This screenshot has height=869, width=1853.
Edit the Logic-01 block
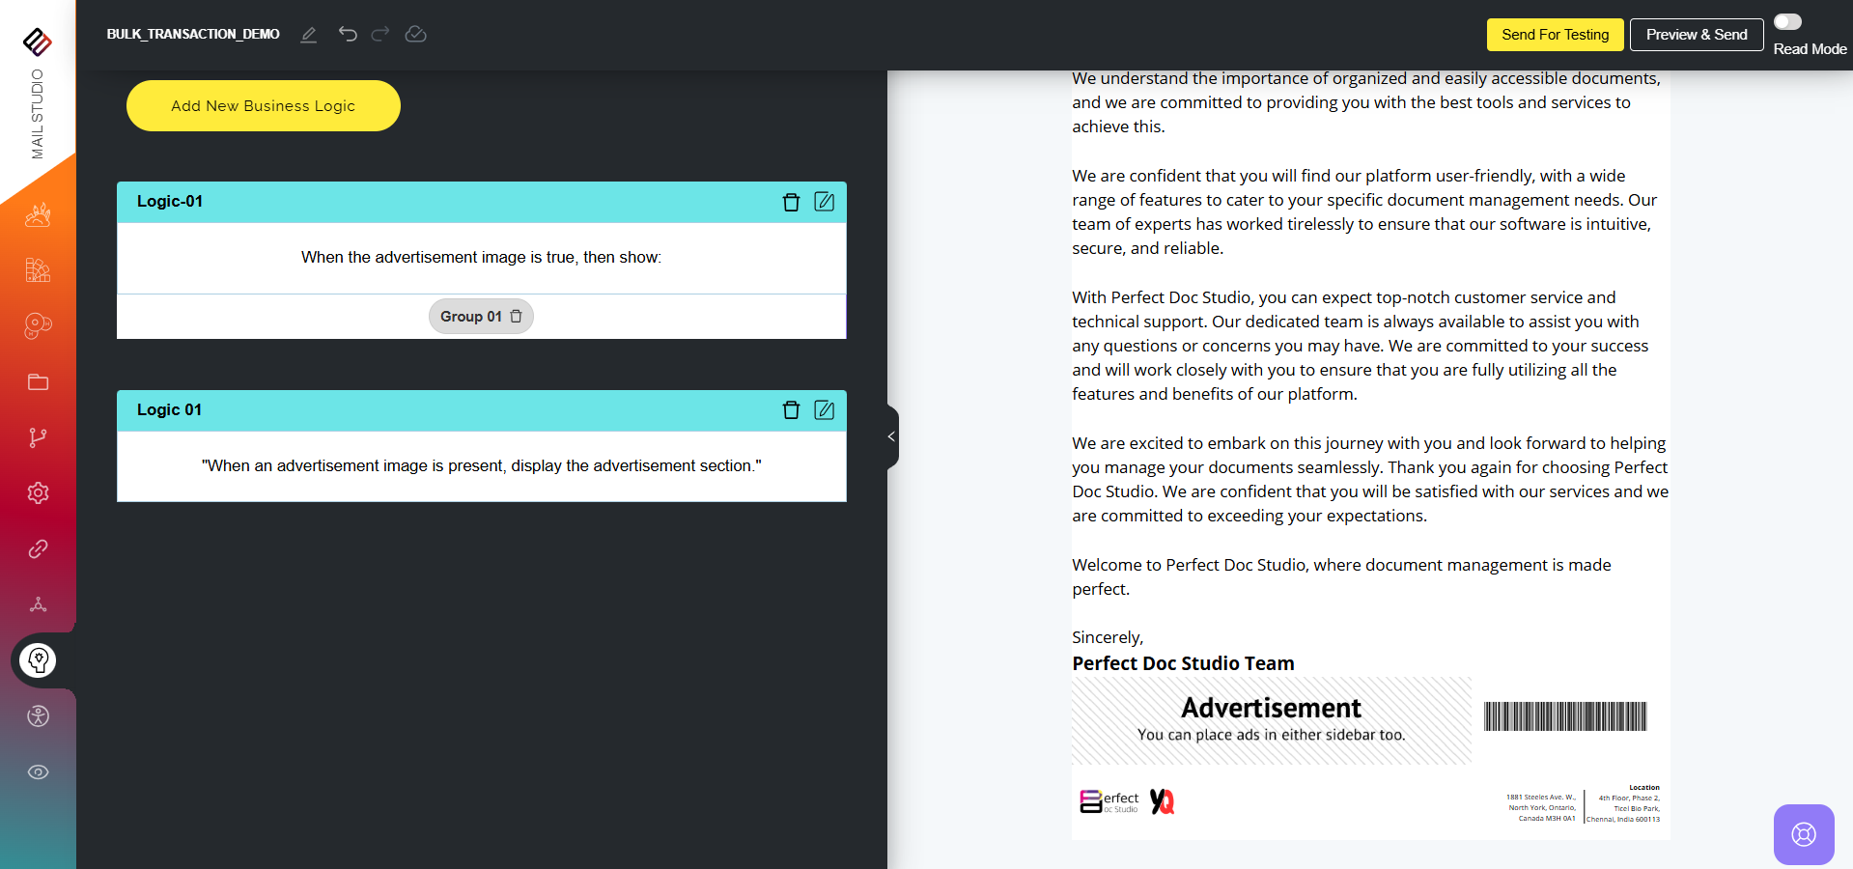point(824,202)
